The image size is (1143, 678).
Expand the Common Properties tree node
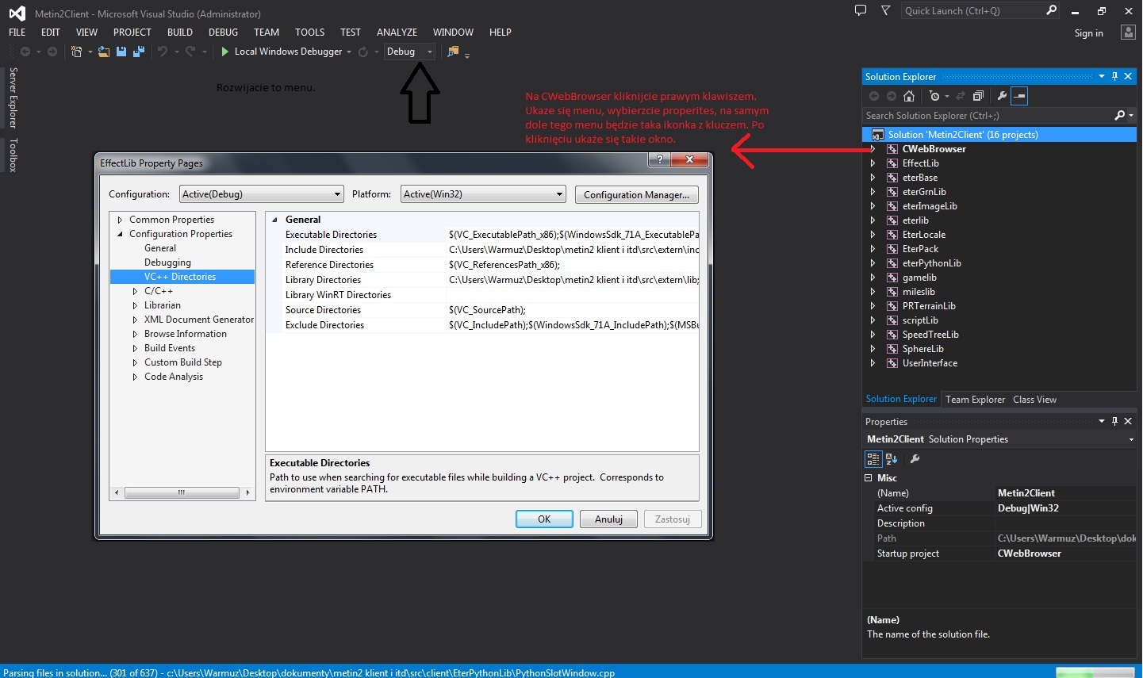120,220
